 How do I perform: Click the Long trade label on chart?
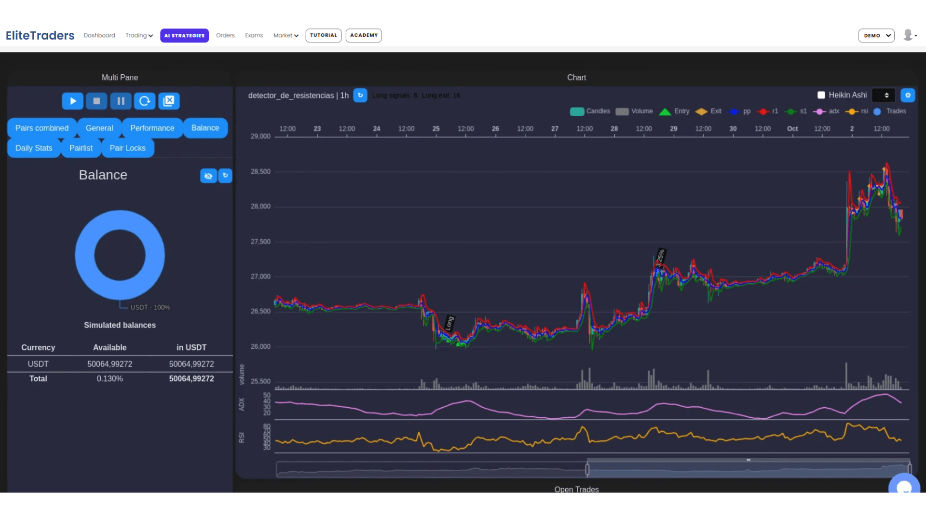449,323
